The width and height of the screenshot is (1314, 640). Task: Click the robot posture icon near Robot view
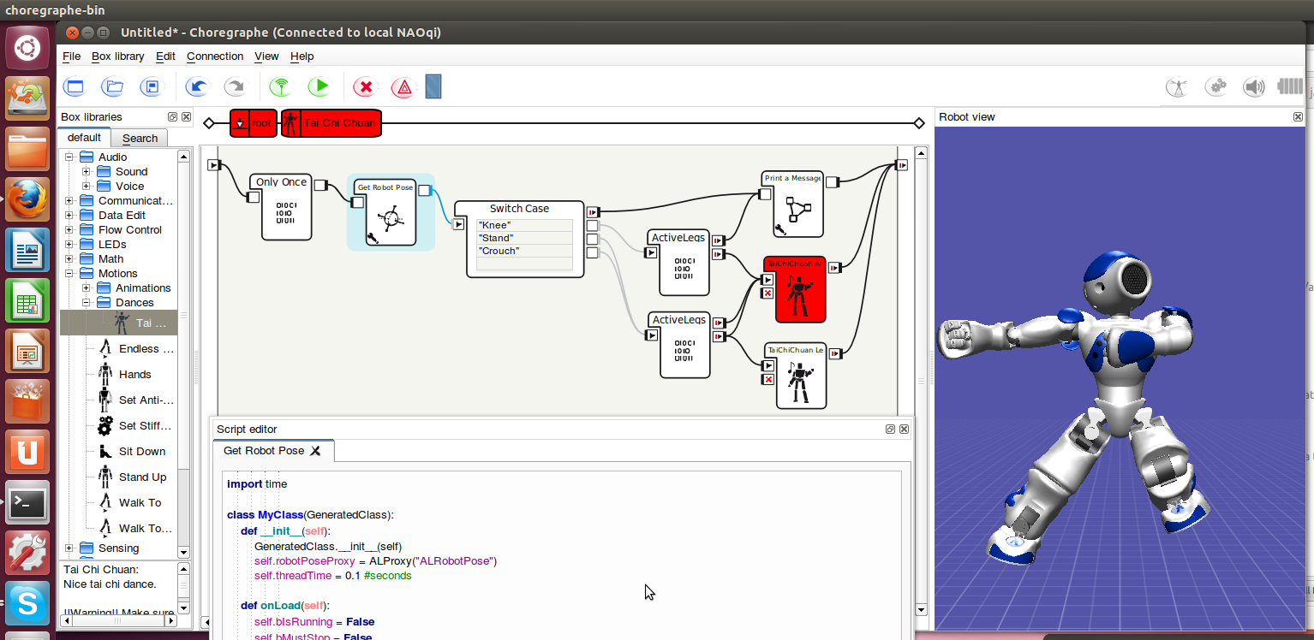(1177, 86)
